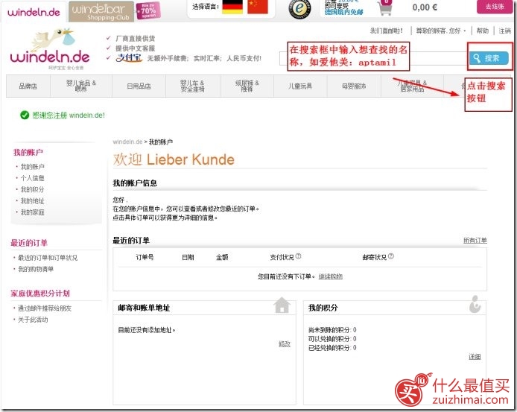This screenshot has width=517, height=412.
Task: Click the 70% sparen badge
Action: pos(148,10)
